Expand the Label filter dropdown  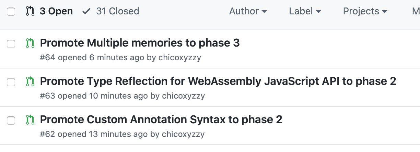pos(305,11)
